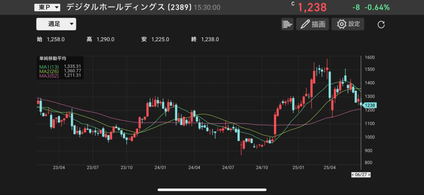Click the 24/01 date axis label
This screenshot has height=195, width=424.
click(x=160, y=167)
